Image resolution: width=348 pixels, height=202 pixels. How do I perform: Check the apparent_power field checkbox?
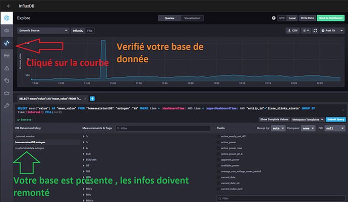click(218, 160)
